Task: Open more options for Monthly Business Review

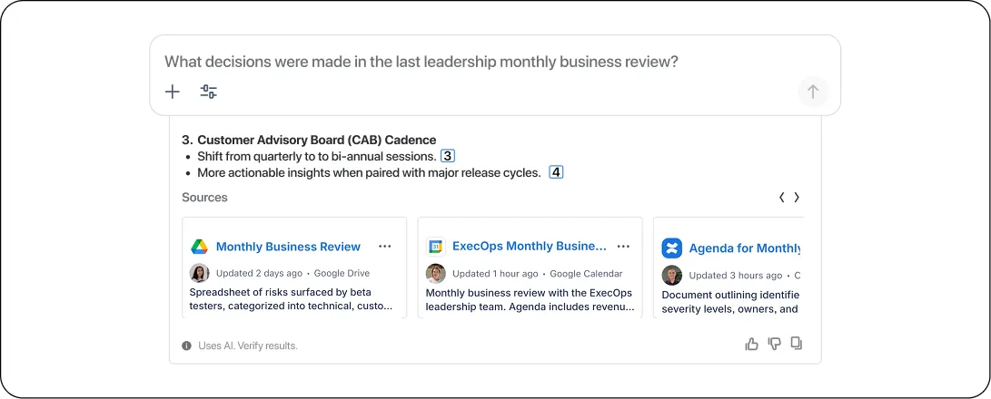Action: pos(385,247)
